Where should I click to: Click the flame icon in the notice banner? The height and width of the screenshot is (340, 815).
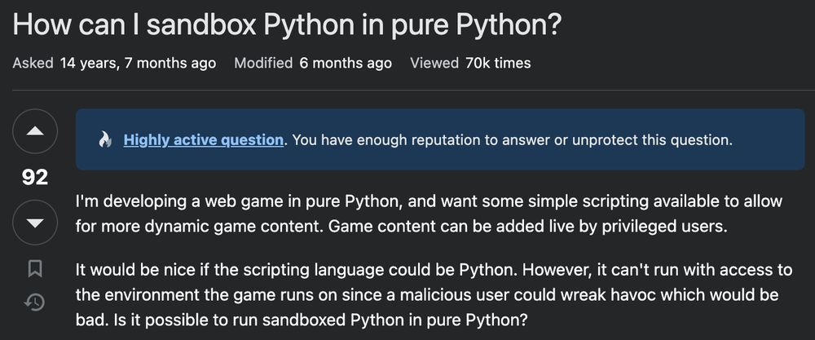pyautogui.click(x=105, y=139)
